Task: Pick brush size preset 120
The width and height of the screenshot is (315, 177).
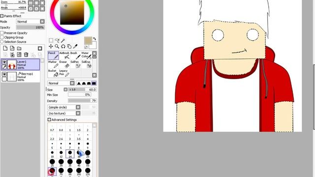Action: pyautogui.click(x=88, y=172)
